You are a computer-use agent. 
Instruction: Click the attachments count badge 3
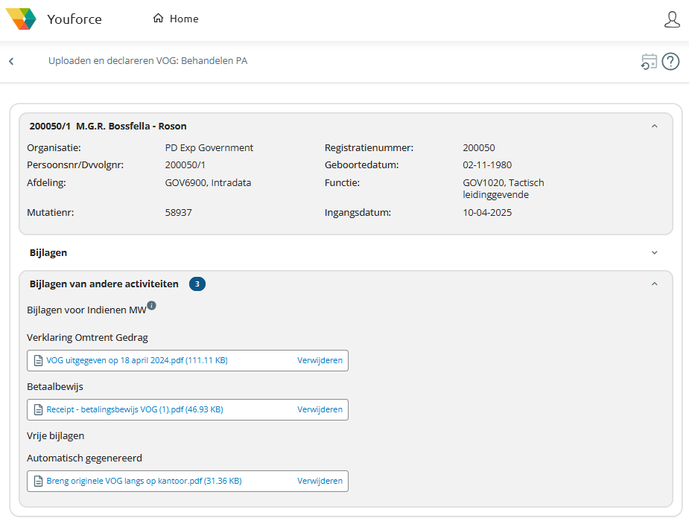(x=197, y=284)
